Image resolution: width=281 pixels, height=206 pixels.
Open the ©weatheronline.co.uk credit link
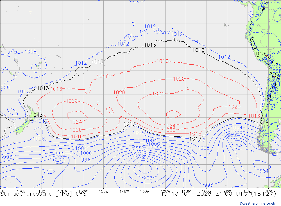tap(257, 203)
